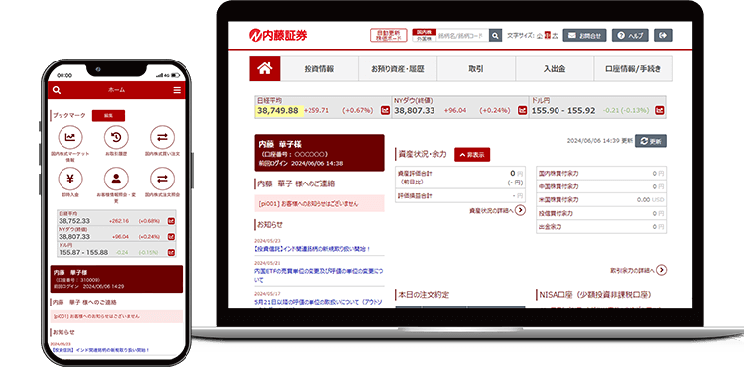Go to the home icon tab on laptop

click(x=265, y=68)
